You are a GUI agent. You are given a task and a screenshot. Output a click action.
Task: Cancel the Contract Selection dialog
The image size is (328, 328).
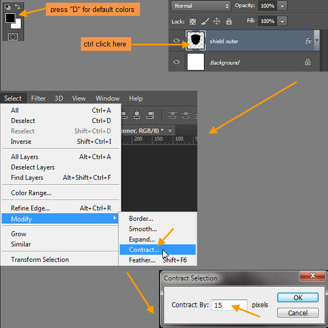coord(297,313)
